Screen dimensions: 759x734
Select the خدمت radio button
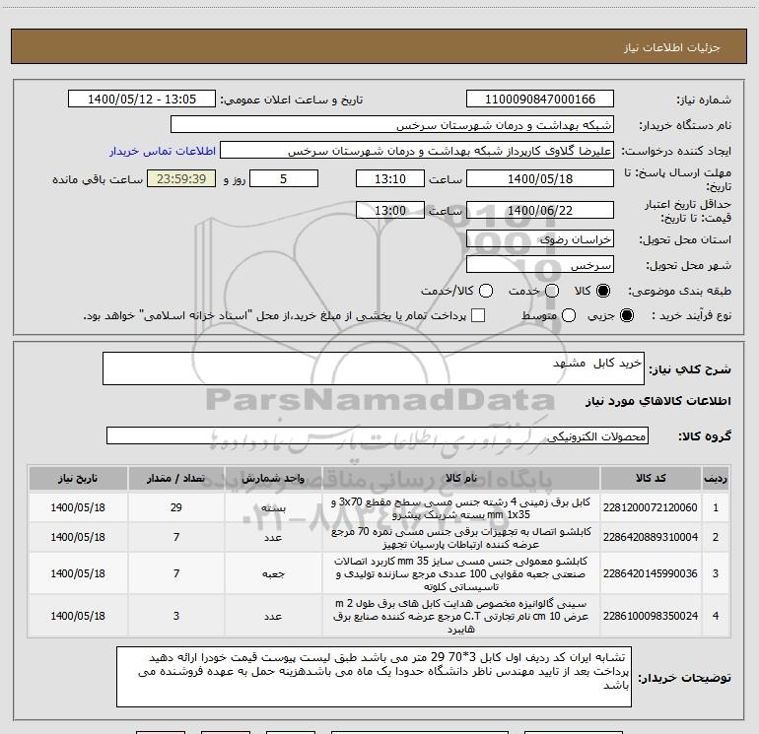coord(552,291)
